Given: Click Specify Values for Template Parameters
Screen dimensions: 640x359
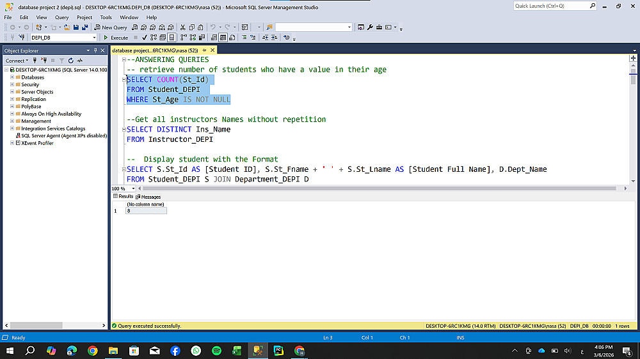Looking at the screenshot, I should point(287,38).
